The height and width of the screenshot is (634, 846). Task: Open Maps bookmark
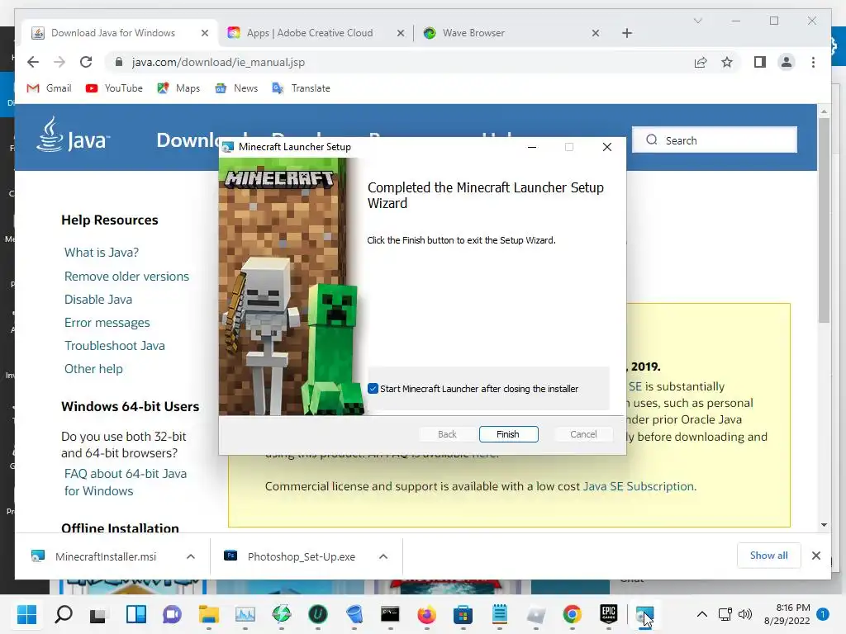pos(178,88)
